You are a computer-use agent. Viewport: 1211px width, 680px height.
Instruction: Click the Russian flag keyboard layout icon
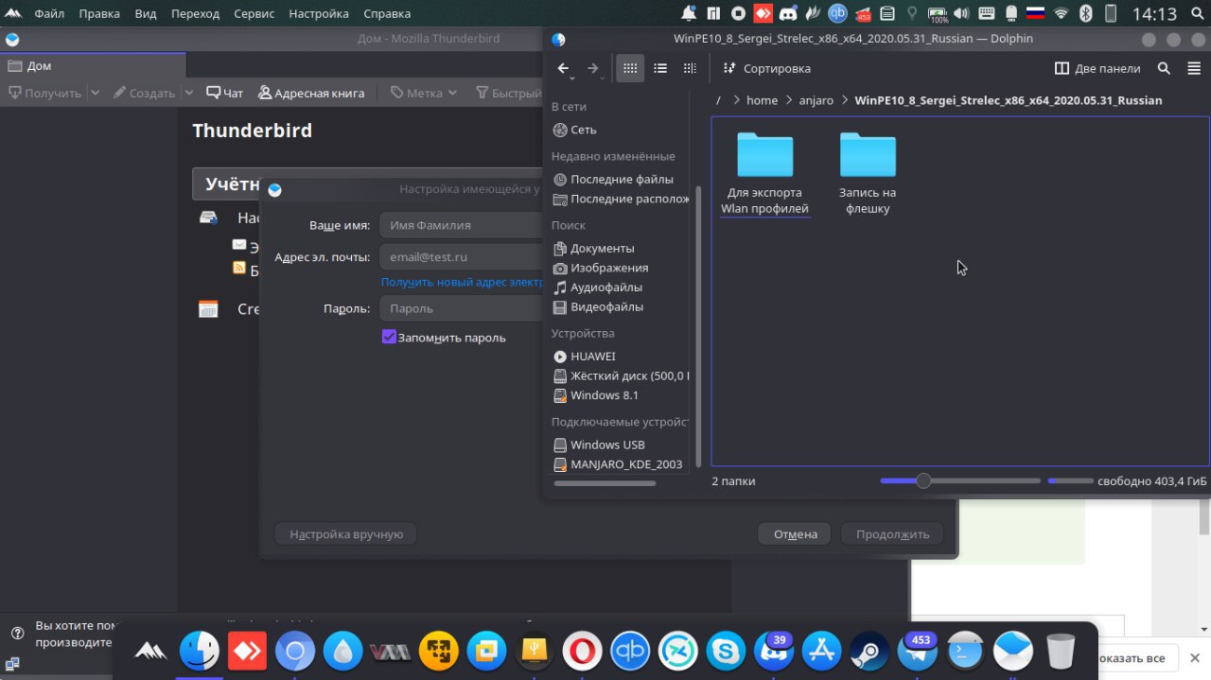1035,14
